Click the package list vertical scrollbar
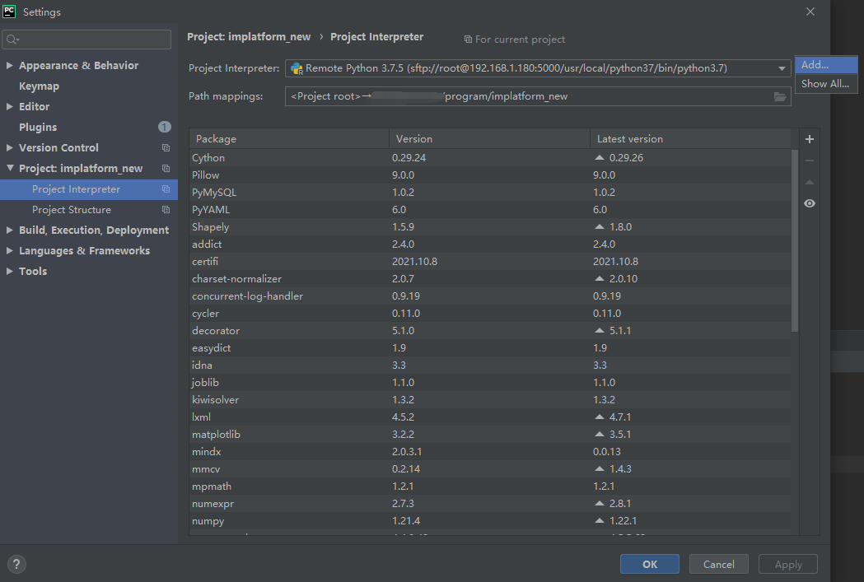 795,240
